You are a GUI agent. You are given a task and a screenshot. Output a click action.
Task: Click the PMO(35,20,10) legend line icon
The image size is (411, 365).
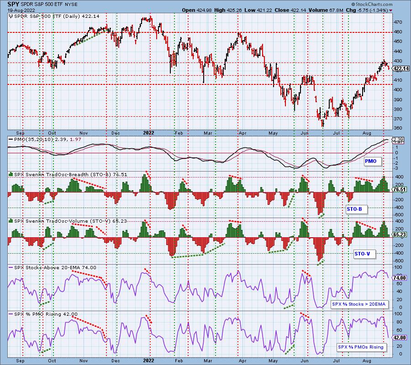(11, 140)
